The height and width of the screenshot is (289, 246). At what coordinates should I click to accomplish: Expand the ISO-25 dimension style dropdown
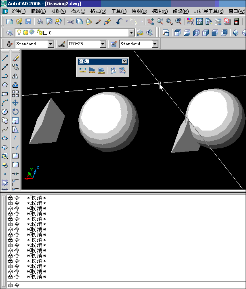[x=103, y=44]
